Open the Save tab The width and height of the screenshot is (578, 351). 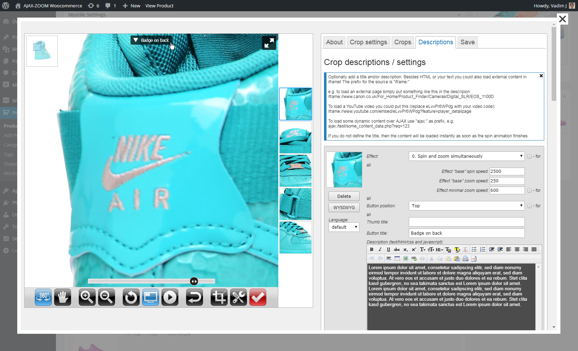click(x=468, y=42)
